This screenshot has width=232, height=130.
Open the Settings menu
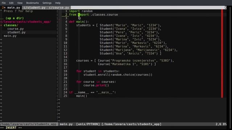47,3
